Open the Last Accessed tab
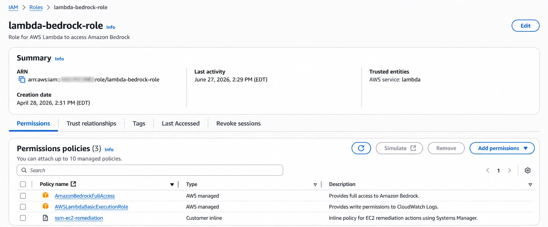 [181, 123]
